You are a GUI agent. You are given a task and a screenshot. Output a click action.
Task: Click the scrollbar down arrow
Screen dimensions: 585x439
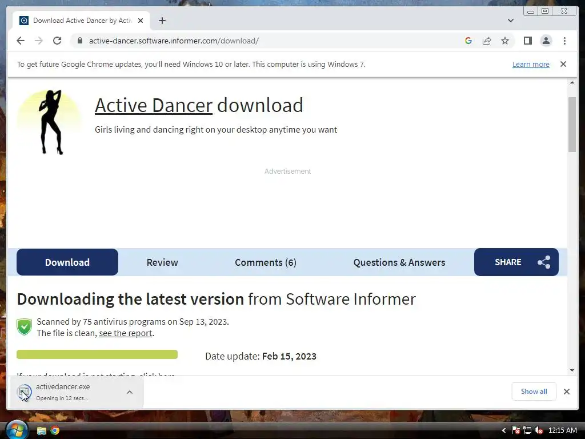point(572,370)
